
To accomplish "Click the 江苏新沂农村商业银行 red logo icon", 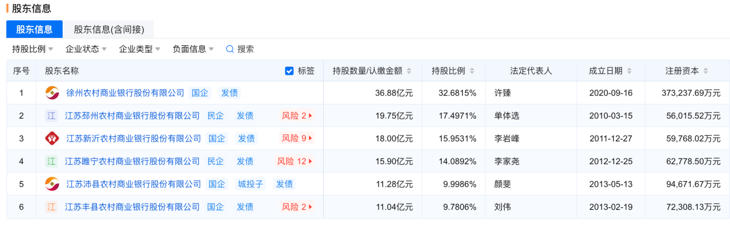I will [52, 138].
